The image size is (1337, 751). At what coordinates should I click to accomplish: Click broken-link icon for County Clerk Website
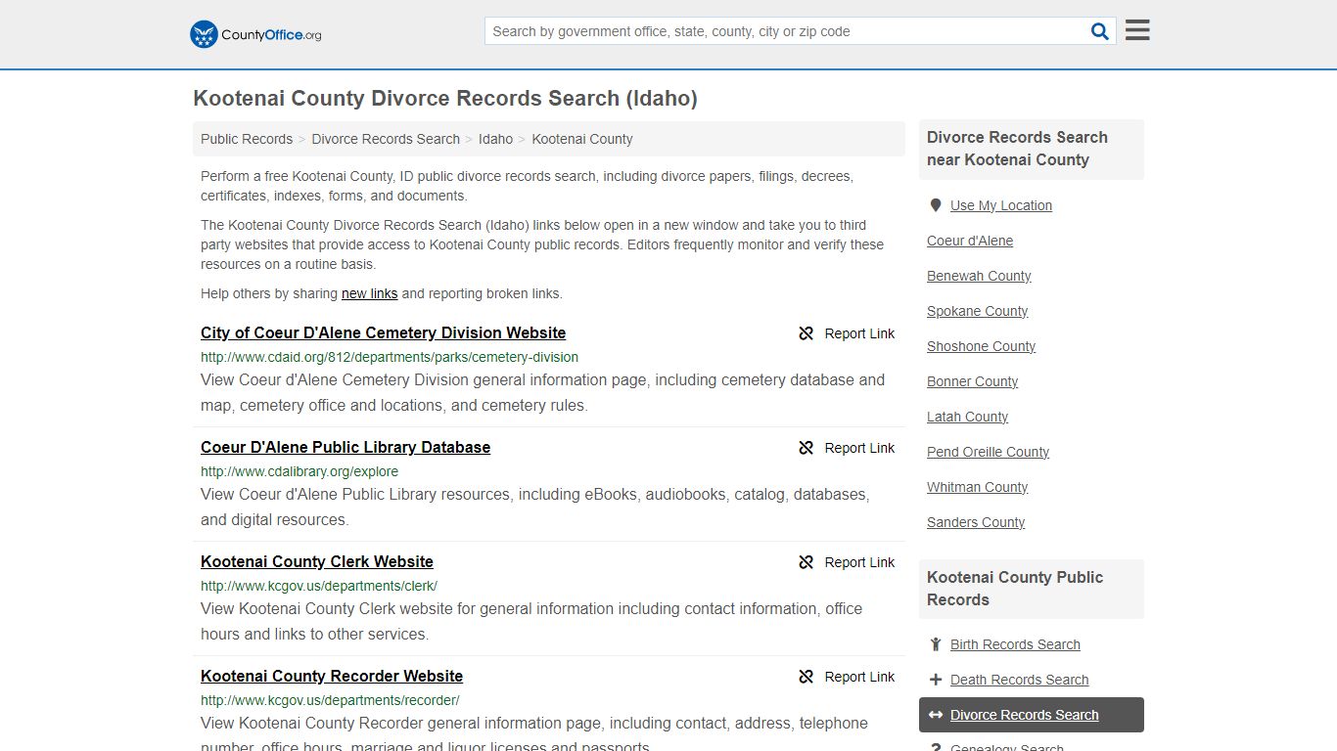pyautogui.click(x=807, y=562)
